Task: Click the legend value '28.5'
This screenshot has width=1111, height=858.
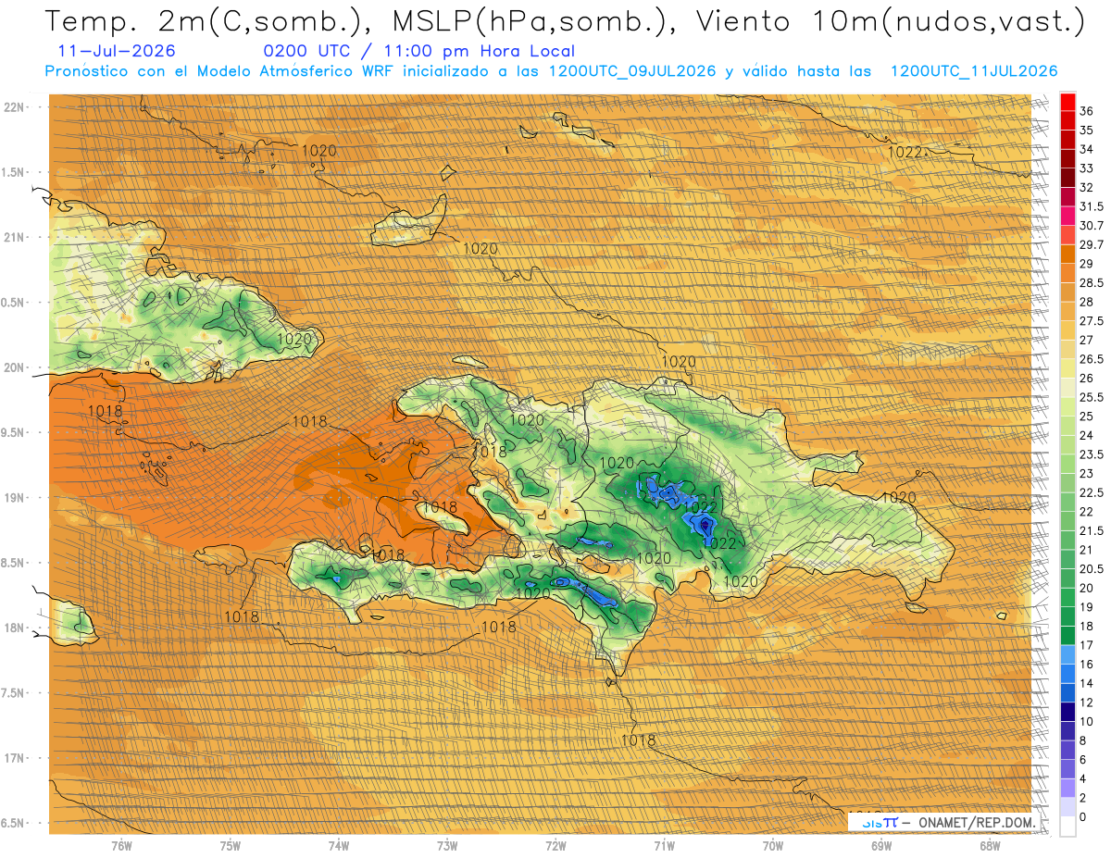Action: coord(1092,282)
